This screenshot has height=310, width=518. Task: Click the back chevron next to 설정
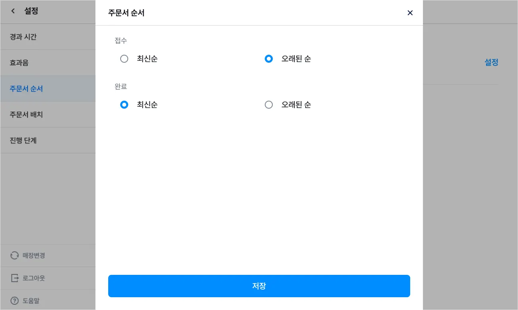(x=13, y=11)
